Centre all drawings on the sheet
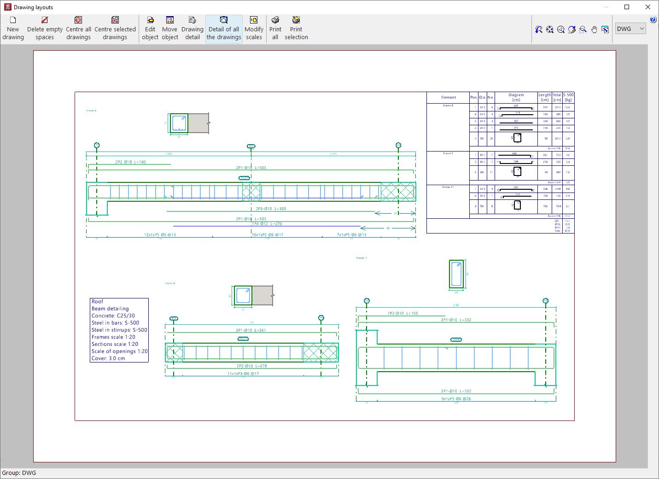Image resolution: width=659 pixels, height=479 pixels. pos(78,29)
